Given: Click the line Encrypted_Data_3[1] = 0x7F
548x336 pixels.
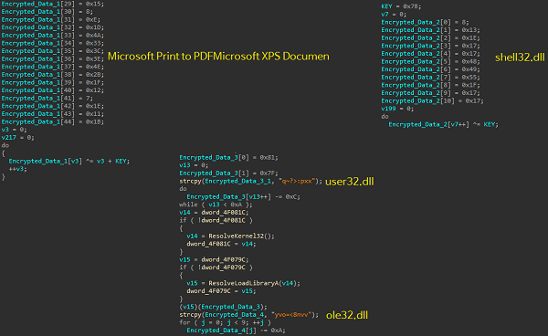Looking at the screenshot, I should [x=228, y=173].
